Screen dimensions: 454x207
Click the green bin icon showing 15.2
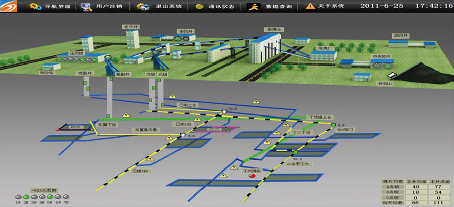coord(296,153)
